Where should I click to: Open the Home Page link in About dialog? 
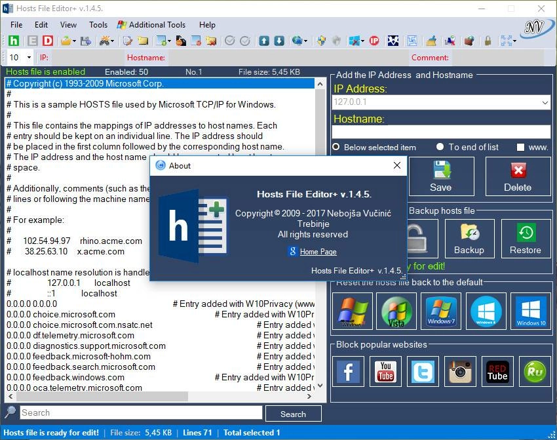(x=318, y=252)
